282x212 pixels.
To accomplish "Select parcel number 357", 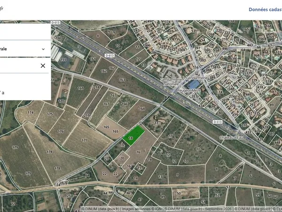I will click(x=194, y=97).
